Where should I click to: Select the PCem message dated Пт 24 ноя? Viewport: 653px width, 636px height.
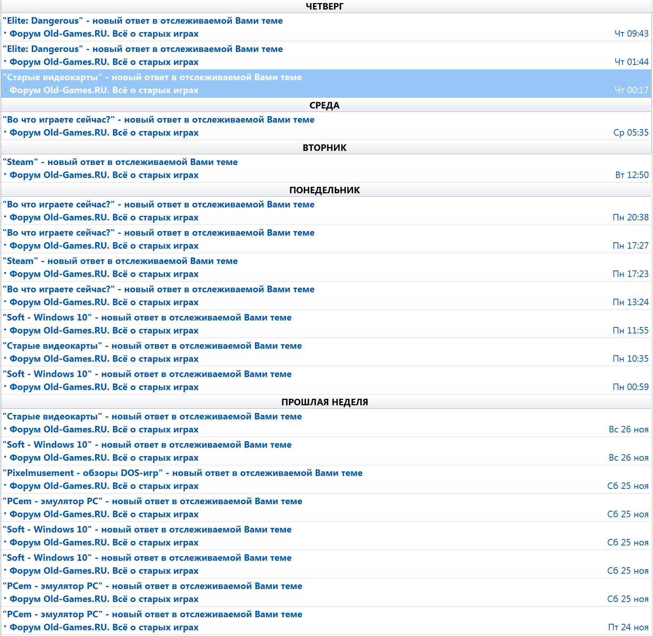326,621
